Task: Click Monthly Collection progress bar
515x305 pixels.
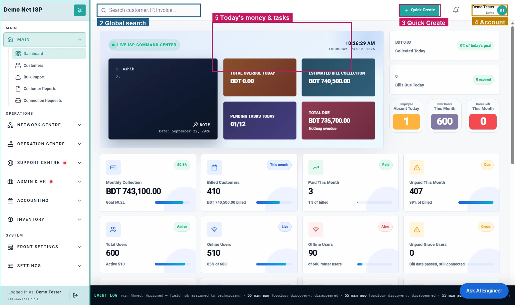Action: click(x=173, y=202)
